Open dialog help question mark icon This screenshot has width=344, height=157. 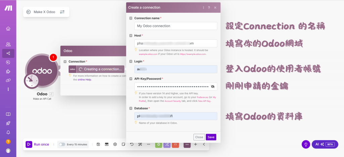tap(209, 7)
